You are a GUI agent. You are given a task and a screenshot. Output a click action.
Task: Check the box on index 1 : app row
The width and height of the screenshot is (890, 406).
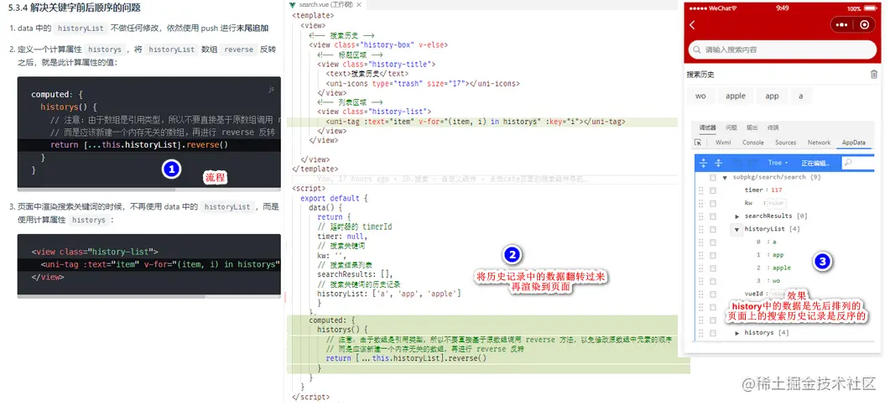(x=713, y=256)
